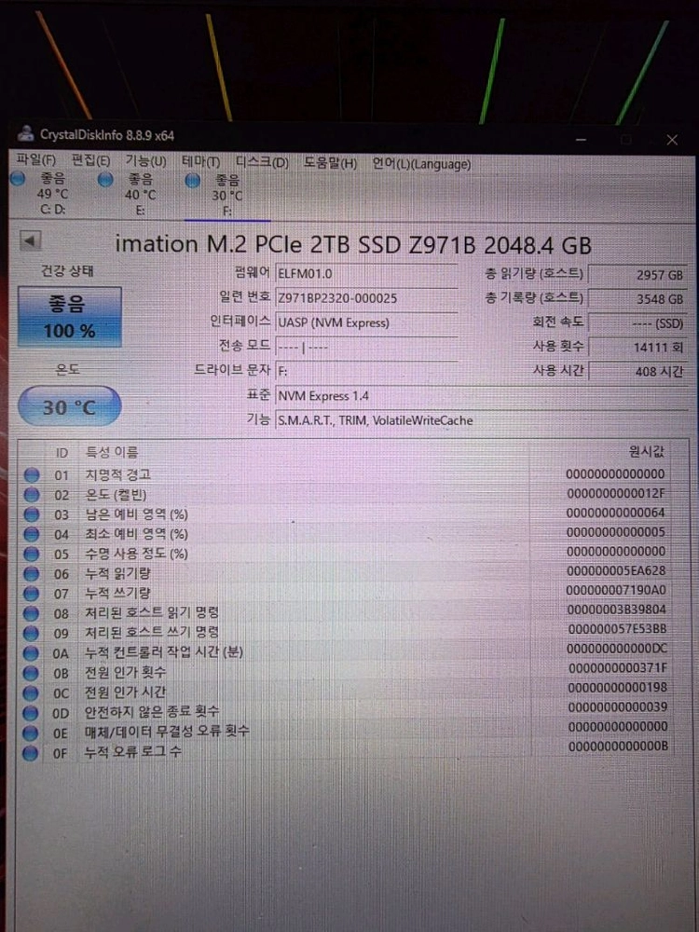Screen dimensions: 699x932
Task: Click the firmware field ELFM01.0
Action: (x=366, y=273)
